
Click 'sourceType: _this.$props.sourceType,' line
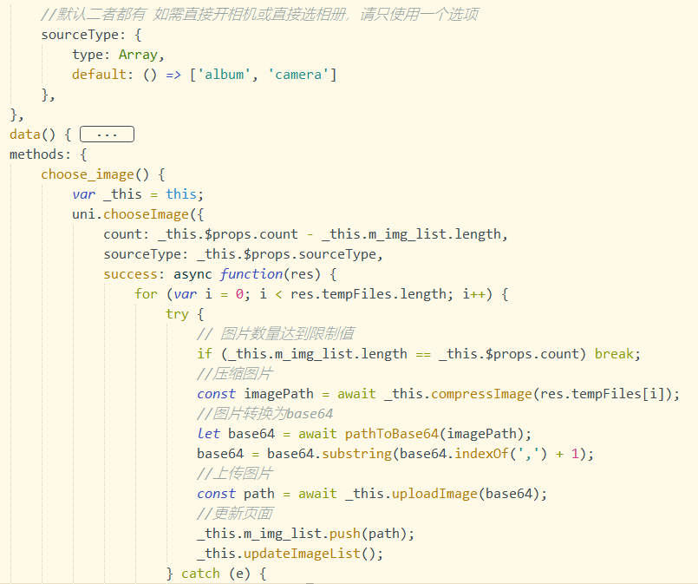pyautogui.click(x=243, y=254)
